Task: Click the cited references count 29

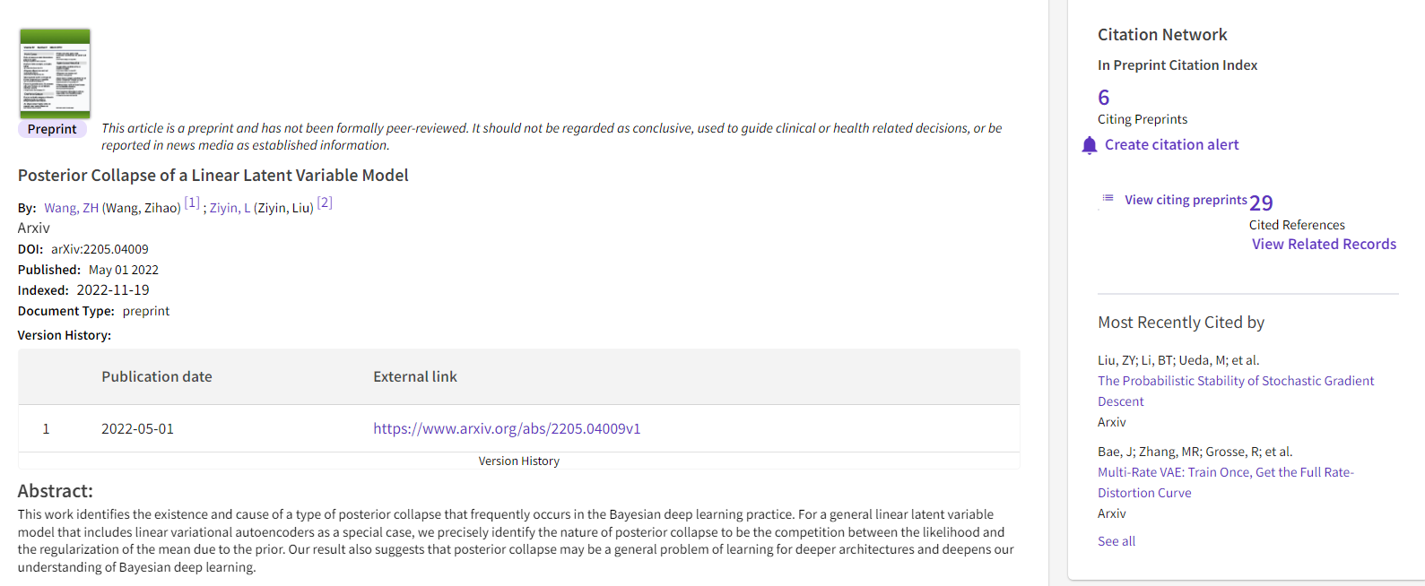Action: 1262,203
